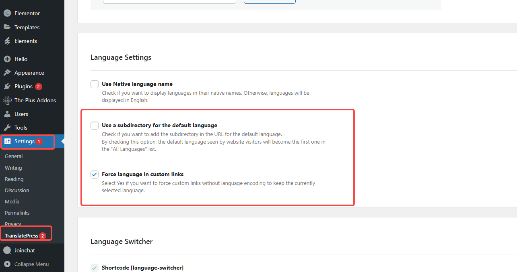Click the Appearance paintbrush icon

7,73
